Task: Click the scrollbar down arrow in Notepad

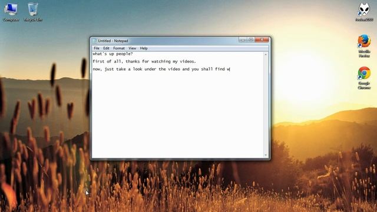Action: (266, 155)
